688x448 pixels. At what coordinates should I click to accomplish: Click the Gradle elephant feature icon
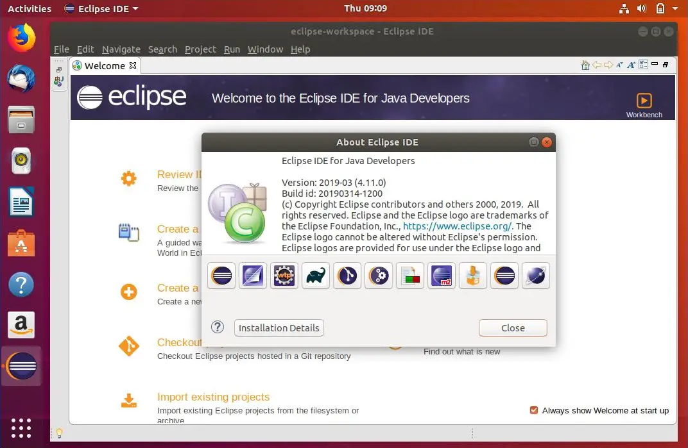316,276
